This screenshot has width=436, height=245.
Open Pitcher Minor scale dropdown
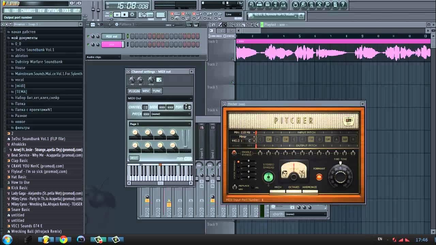point(243,137)
